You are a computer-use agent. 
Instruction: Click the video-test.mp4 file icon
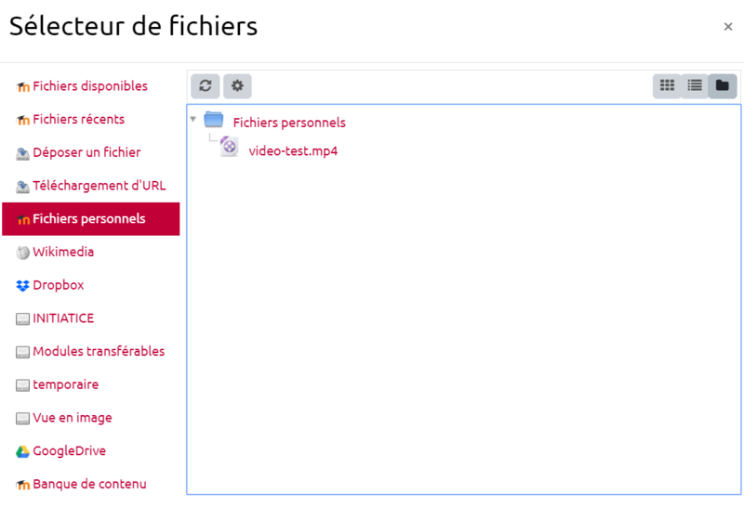pyautogui.click(x=229, y=148)
